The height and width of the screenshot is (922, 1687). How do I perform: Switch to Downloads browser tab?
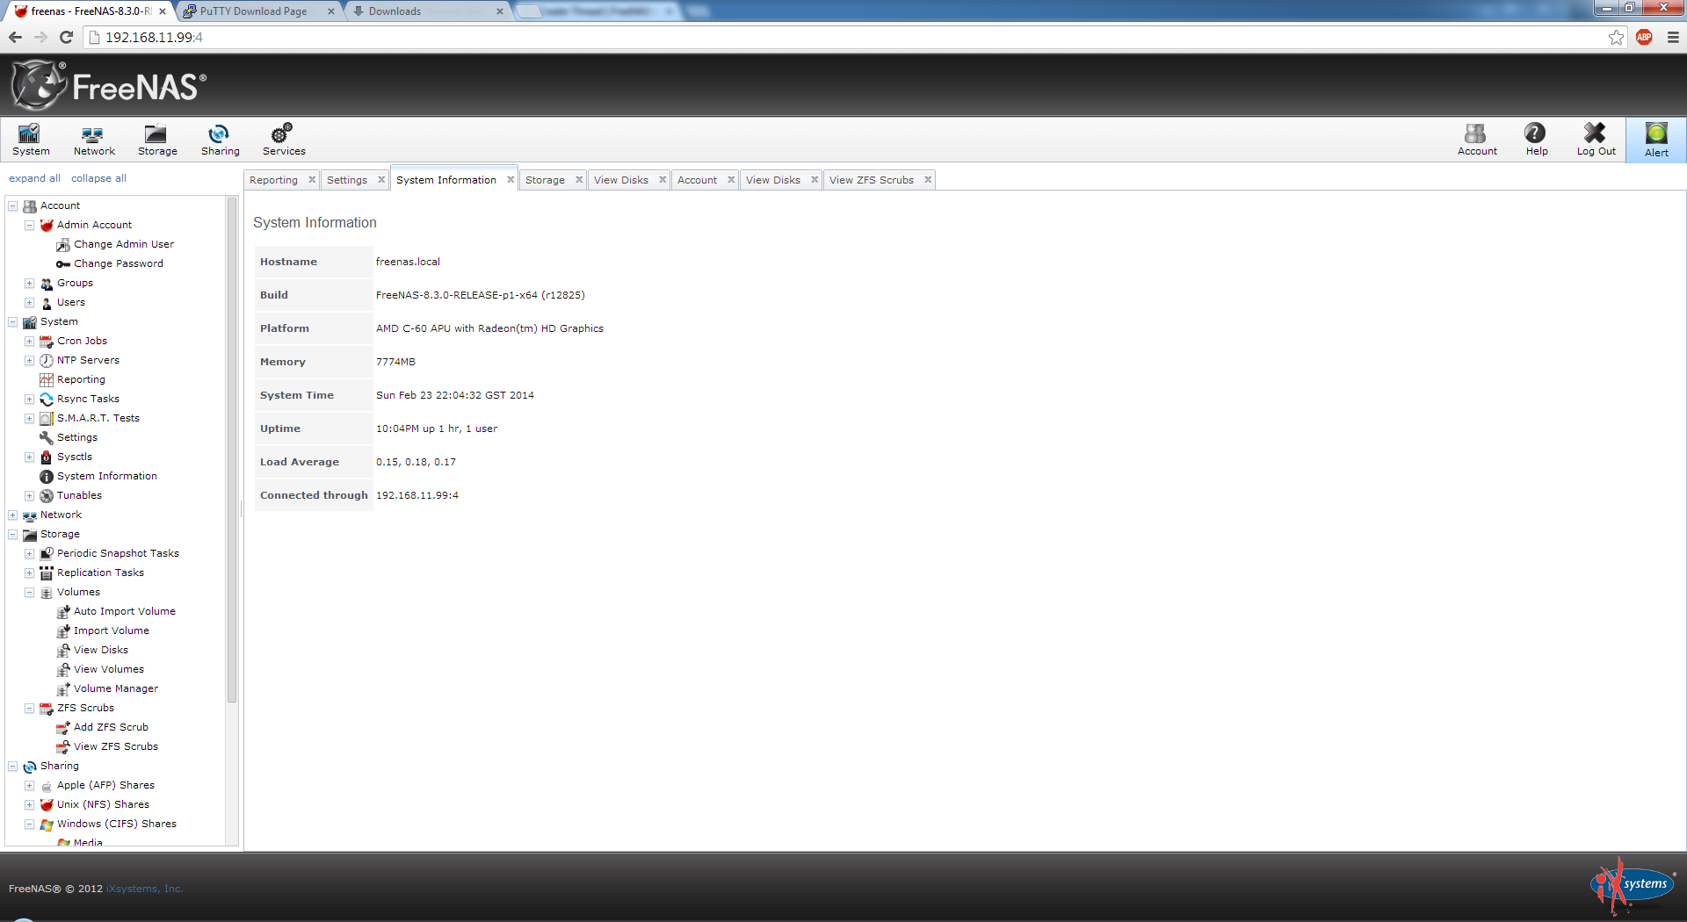[395, 11]
